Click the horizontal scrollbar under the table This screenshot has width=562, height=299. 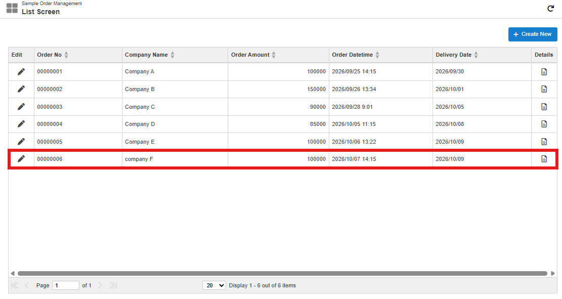tap(282, 274)
